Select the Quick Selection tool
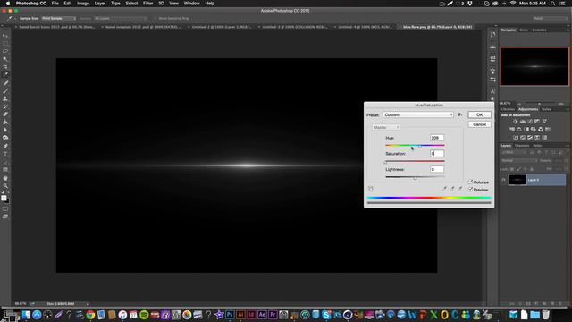 click(x=5, y=59)
